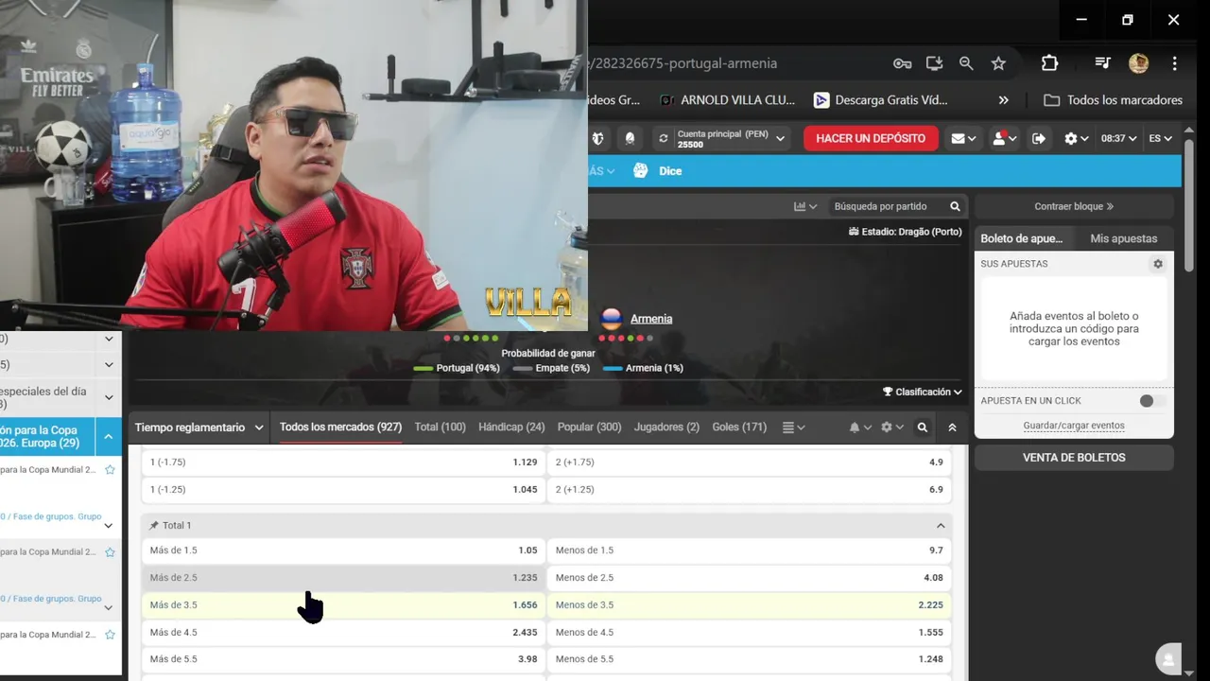Select the Más de 1.5 odds 1.05
The width and height of the screenshot is (1210, 681).
click(x=343, y=550)
